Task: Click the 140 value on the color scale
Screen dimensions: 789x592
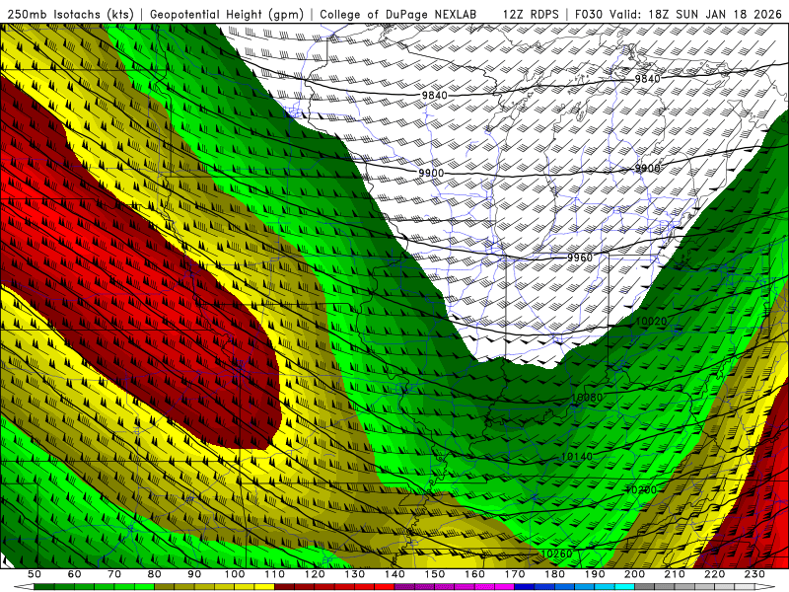Action: (394, 574)
